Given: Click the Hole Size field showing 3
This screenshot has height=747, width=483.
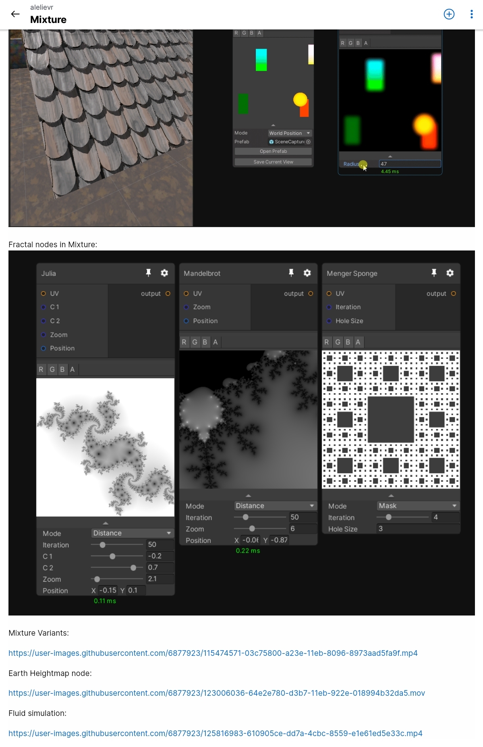Looking at the screenshot, I should point(418,528).
